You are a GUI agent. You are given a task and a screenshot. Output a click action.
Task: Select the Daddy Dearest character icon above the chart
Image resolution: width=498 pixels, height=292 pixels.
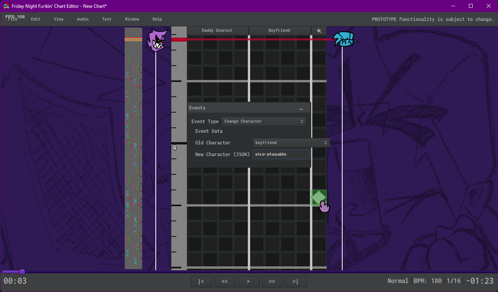(x=157, y=39)
